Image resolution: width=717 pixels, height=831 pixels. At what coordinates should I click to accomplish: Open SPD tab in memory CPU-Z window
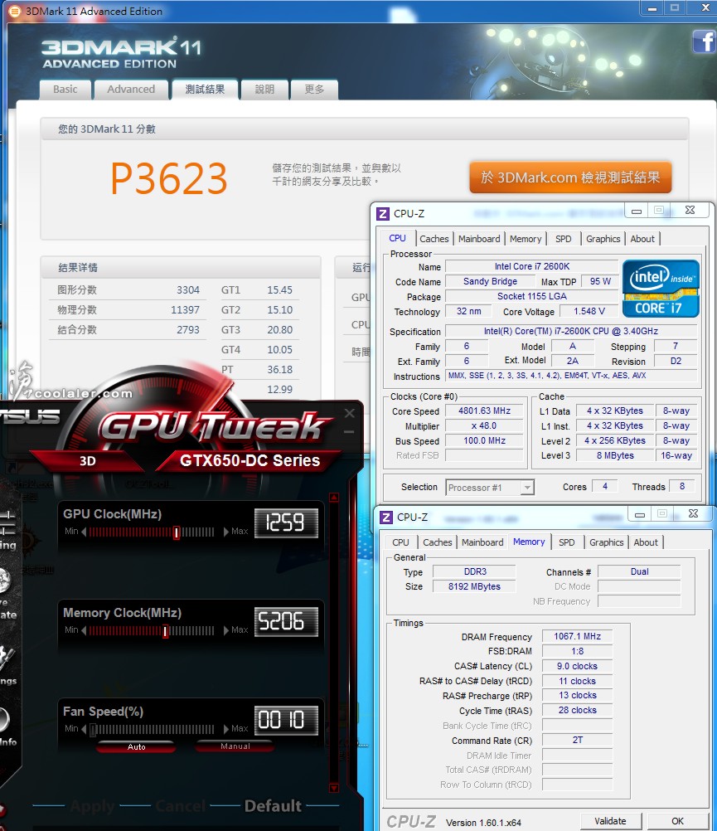567,542
